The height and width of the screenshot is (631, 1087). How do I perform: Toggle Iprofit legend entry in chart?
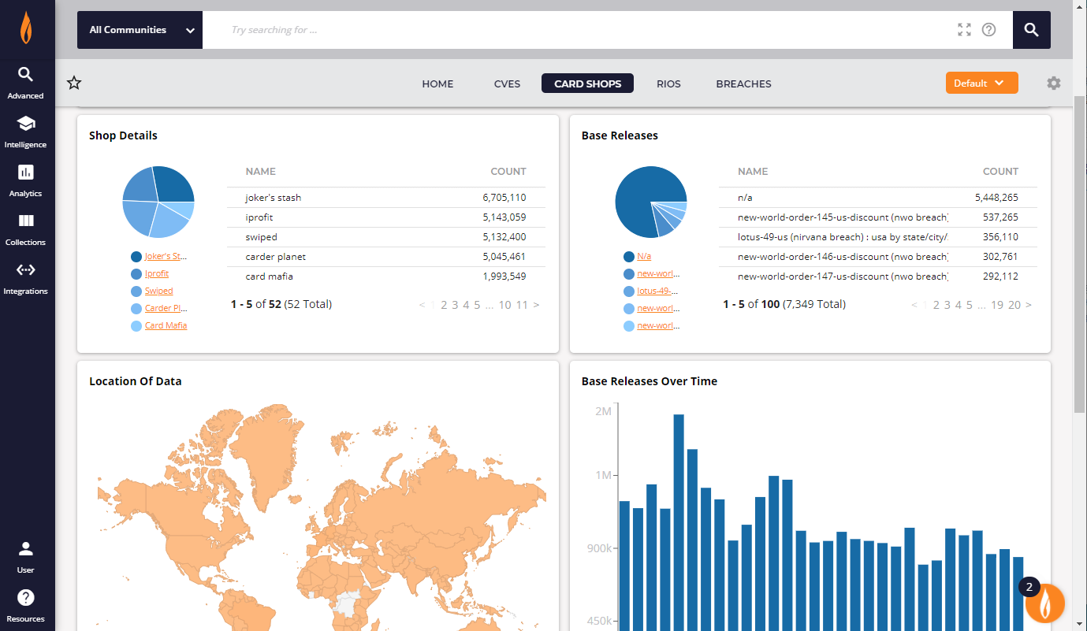(156, 273)
